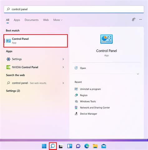Select the NVIDIA Control Panel result
This screenshot has width=148, height=150.
click(35, 67)
